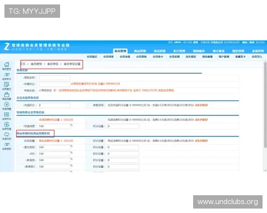Click the yen recharge icon in sidebar
This screenshot has height=213, width=267.
coord(7,125)
